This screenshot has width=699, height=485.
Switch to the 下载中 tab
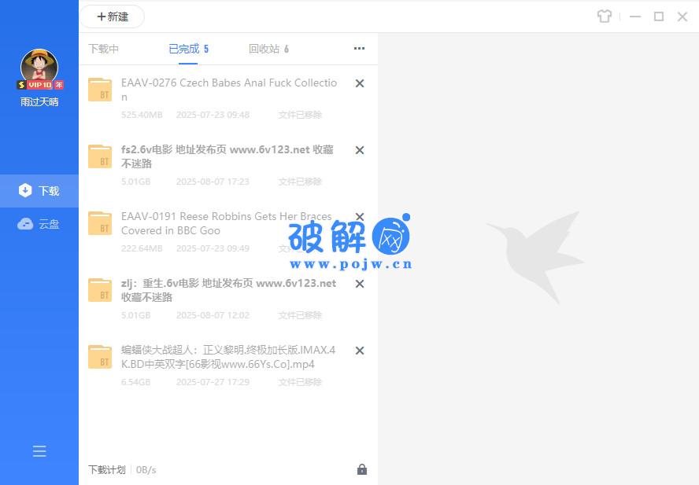tap(105, 48)
